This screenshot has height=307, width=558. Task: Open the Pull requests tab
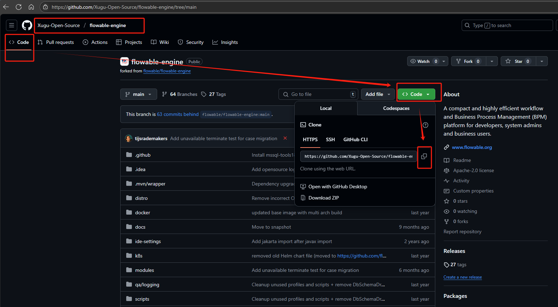(56, 42)
